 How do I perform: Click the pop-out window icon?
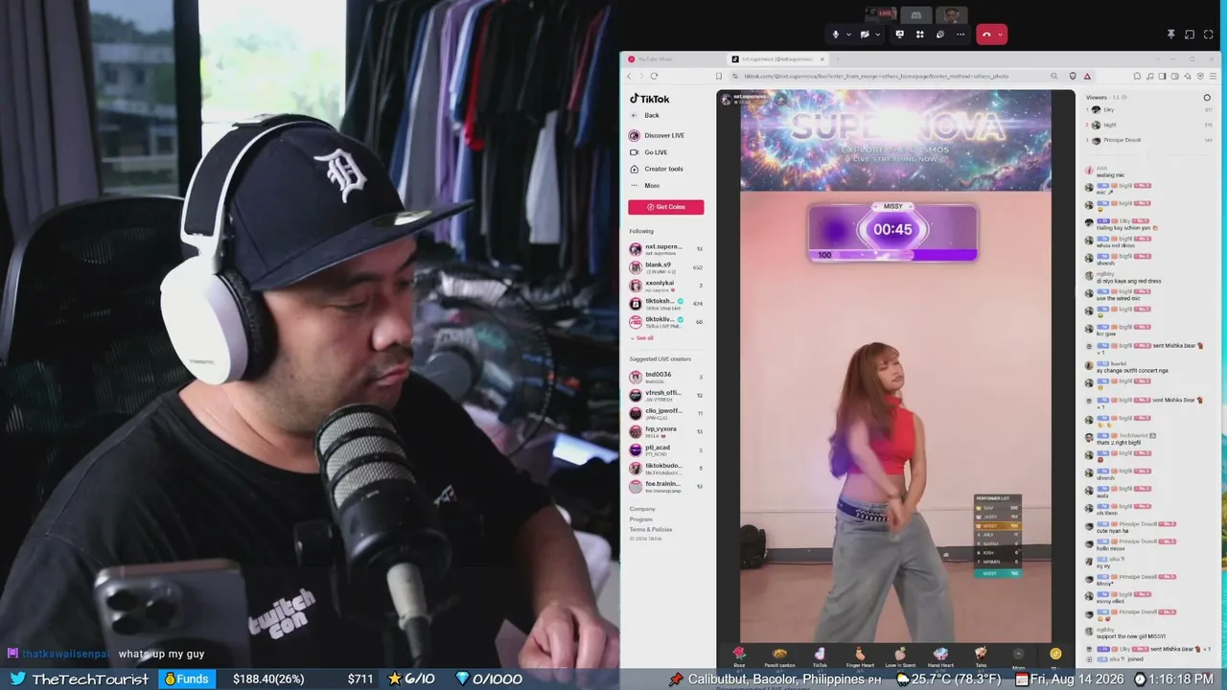coord(1190,34)
